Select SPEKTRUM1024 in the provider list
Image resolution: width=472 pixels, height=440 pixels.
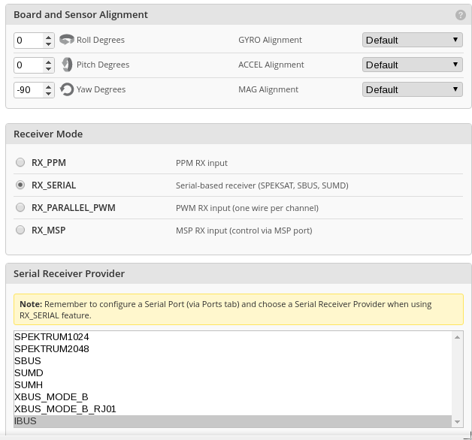point(52,337)
